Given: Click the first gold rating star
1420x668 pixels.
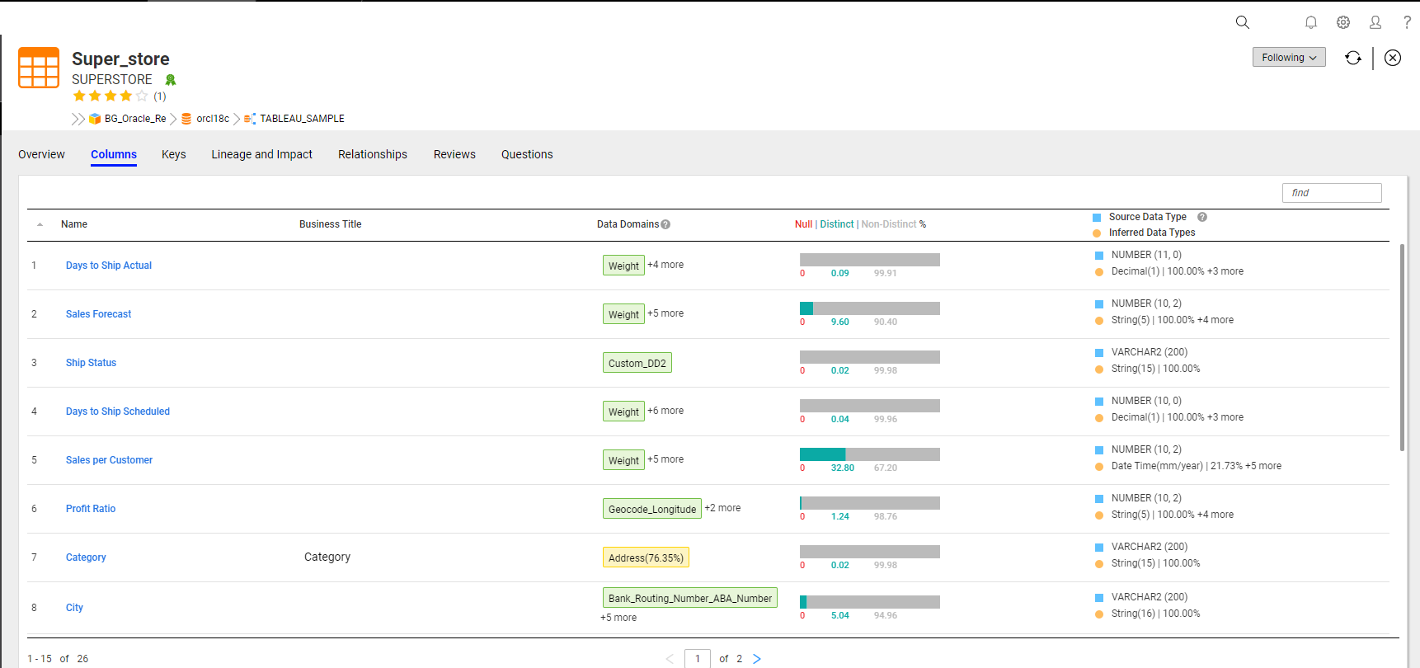Looking at the screenshot, I should [79, 96].
